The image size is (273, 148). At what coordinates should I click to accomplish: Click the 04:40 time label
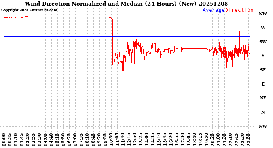click(51, 140)
